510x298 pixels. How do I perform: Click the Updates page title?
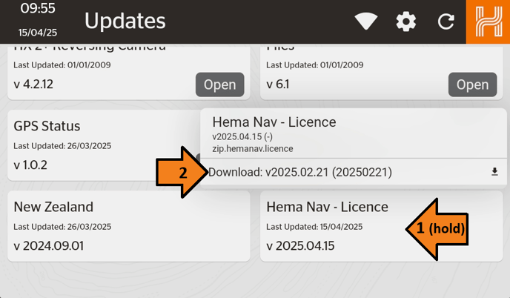click(125, 21)
